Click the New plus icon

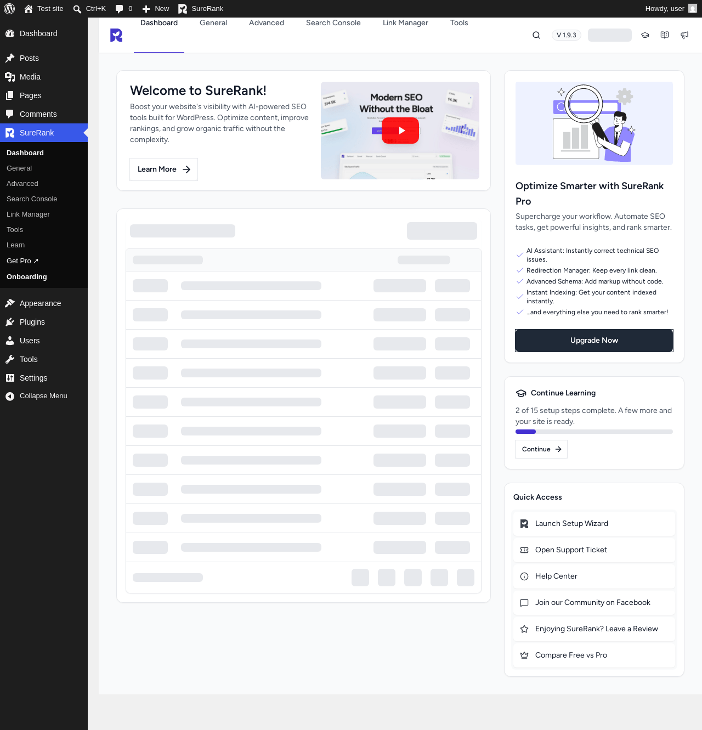tap(146, 9)
